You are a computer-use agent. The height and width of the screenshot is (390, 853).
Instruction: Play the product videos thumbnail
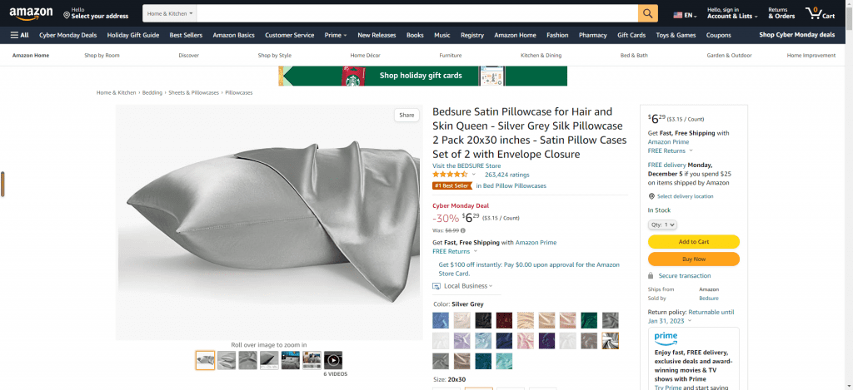pyautogui.click(x=333, y=360)
